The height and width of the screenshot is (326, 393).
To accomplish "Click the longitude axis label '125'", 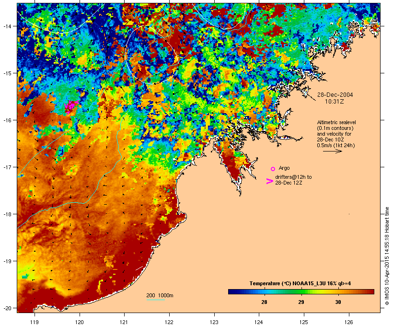I will pos(304,322).
